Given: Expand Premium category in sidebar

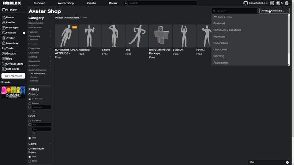Looking at the screenshot, I should click(x=50, y=44).
